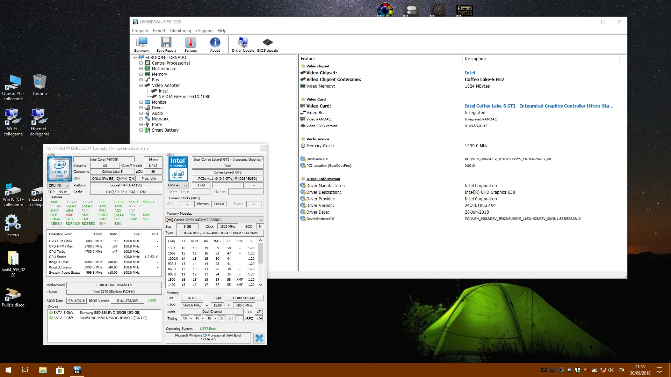This screenshot has height=377, width=671.
Task: Open the Help menu
Action: 222,31
